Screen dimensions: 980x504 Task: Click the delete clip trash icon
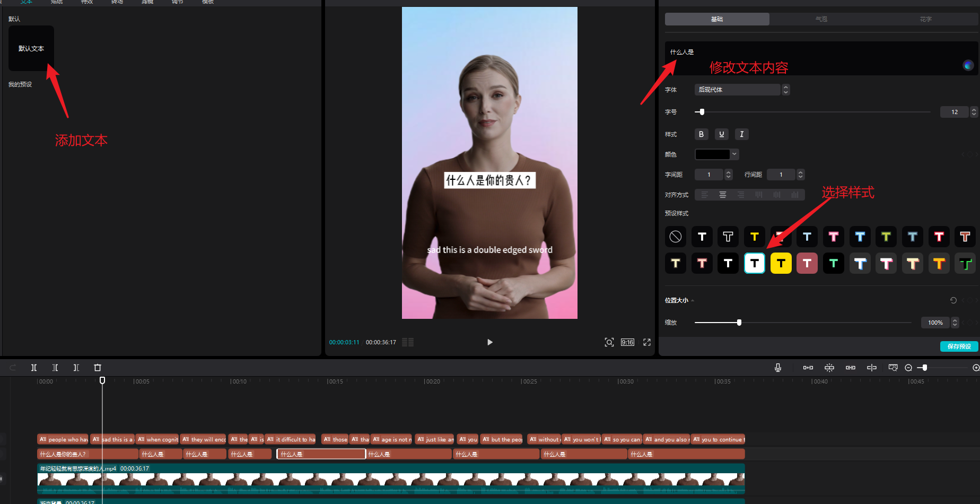tap(98, 368)
